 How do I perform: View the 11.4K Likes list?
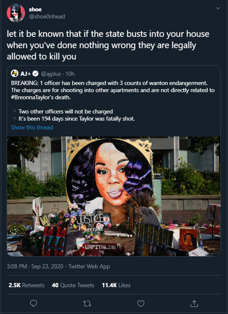click(116, 285)
